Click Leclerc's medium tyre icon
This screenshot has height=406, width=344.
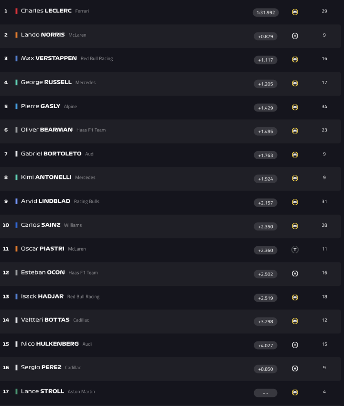[295, 12]
